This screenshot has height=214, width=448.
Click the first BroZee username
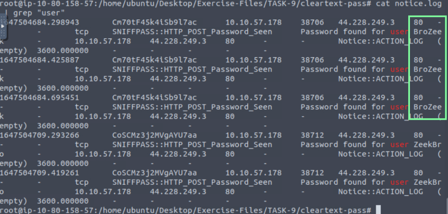(x=427, y=31)
